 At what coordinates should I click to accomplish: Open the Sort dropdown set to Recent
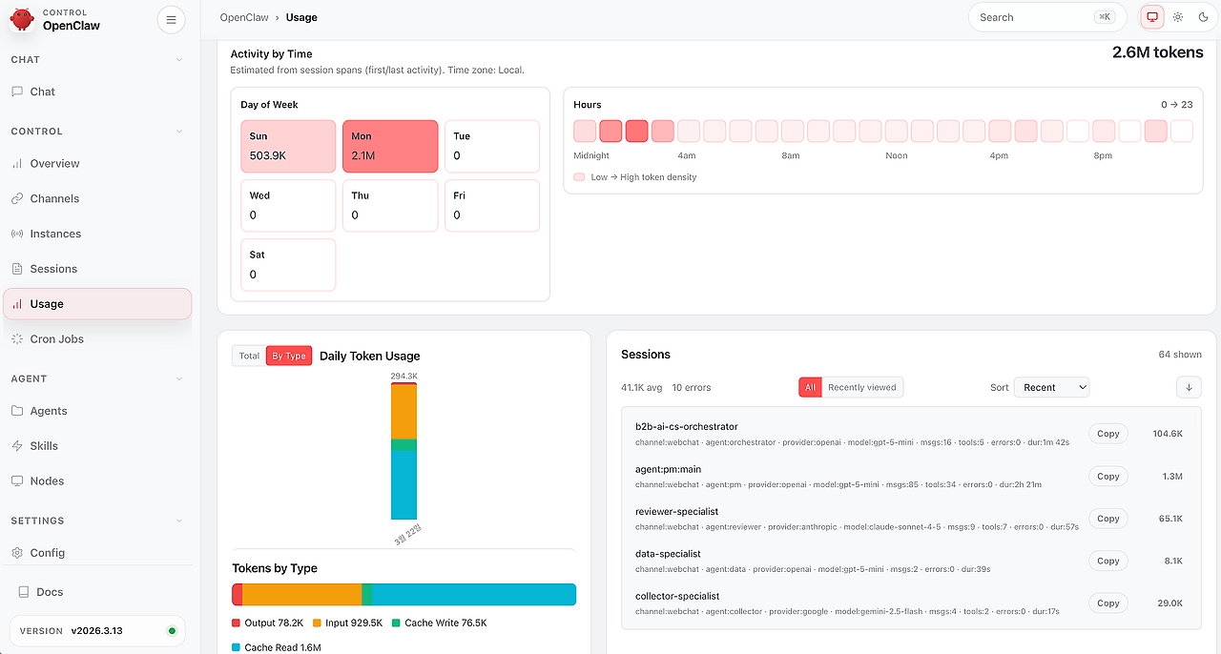(1051, 387)
